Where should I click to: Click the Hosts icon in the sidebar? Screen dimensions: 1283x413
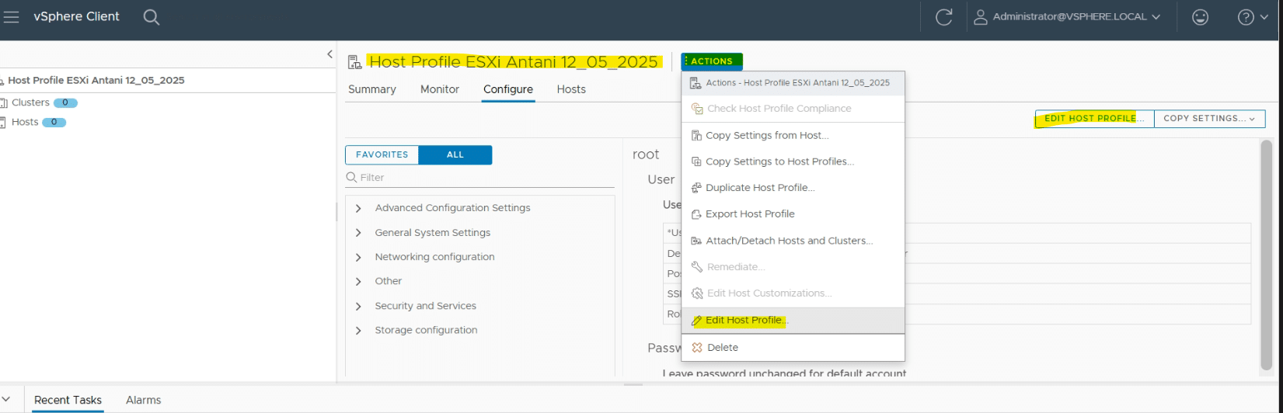click(x=4, y=122)
